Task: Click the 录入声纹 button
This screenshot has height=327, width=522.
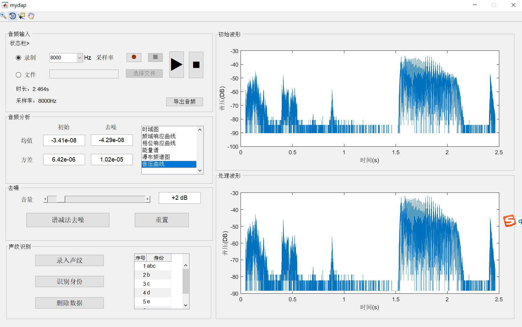Action: [70, 260]
